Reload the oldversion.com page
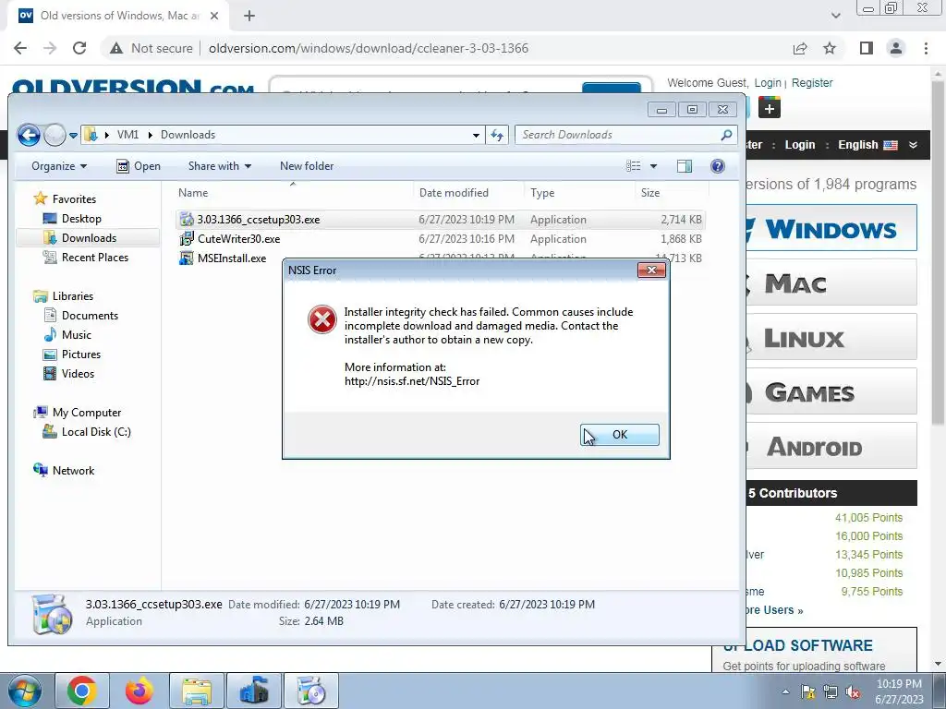 point(79,48)
